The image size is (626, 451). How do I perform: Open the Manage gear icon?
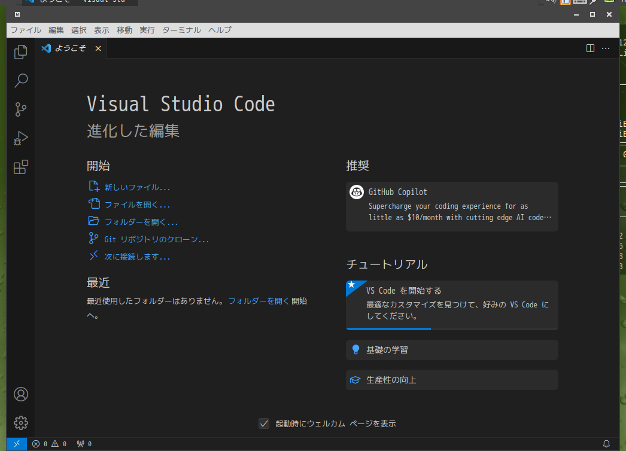[x=21, y=423]
